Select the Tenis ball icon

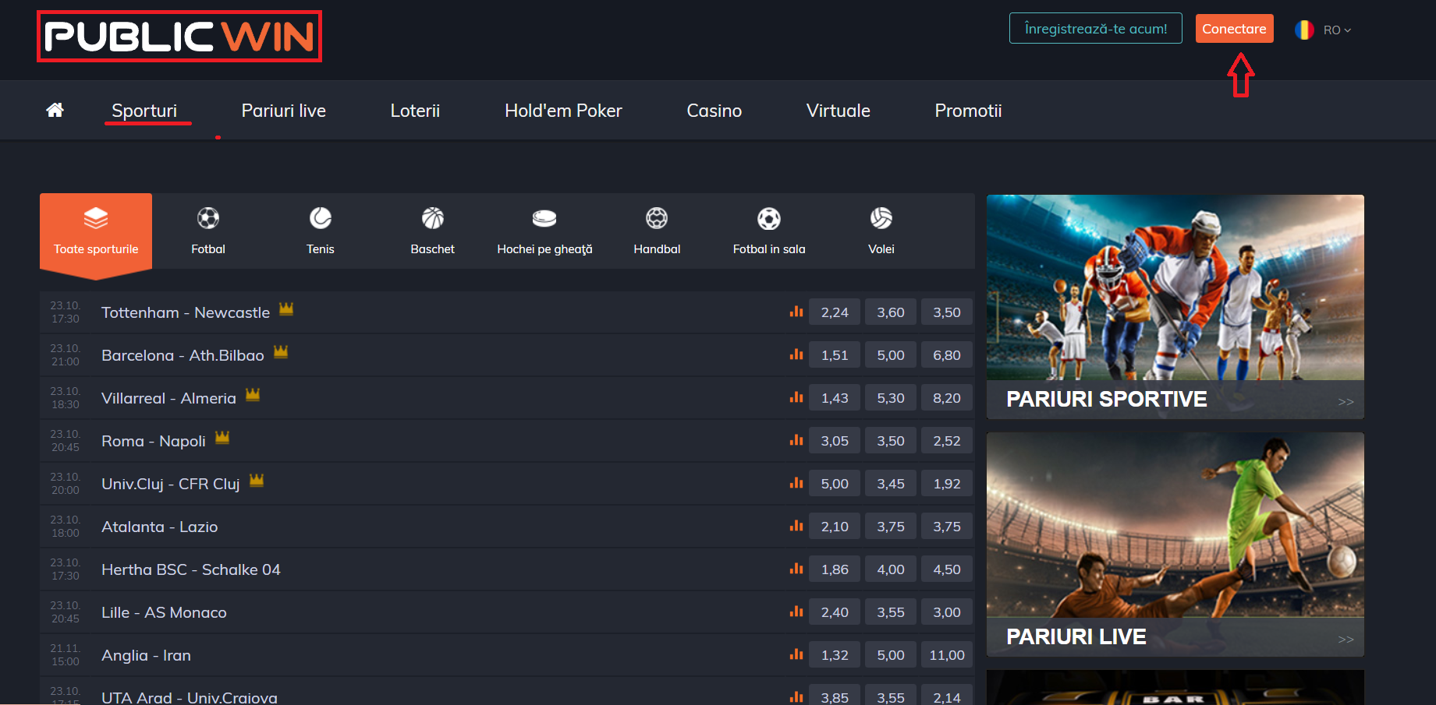pyautogui.click(x=321, y=218)
